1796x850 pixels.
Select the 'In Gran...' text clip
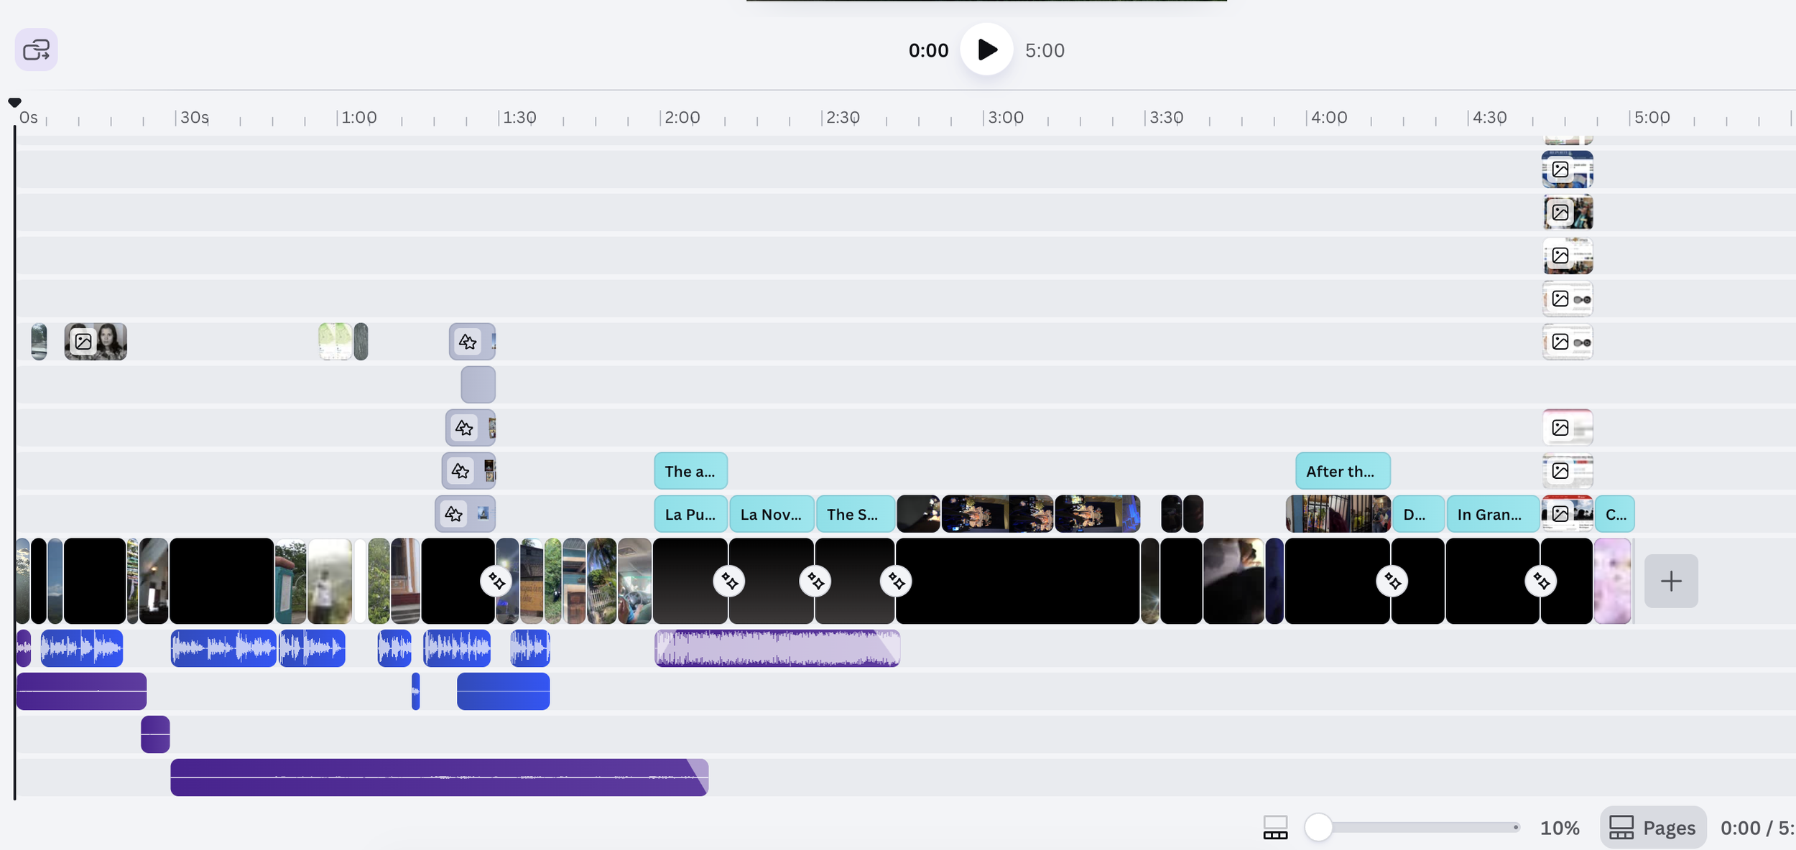click(1493, 514)
